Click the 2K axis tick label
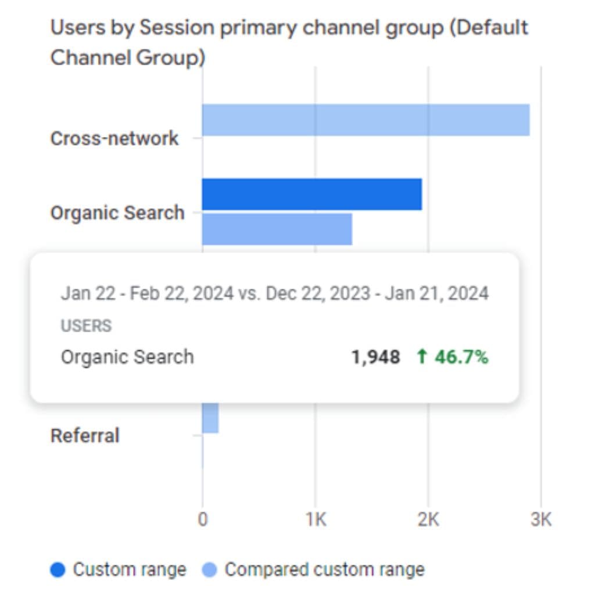This screenshot has height=595, width=595. [428, 519]
